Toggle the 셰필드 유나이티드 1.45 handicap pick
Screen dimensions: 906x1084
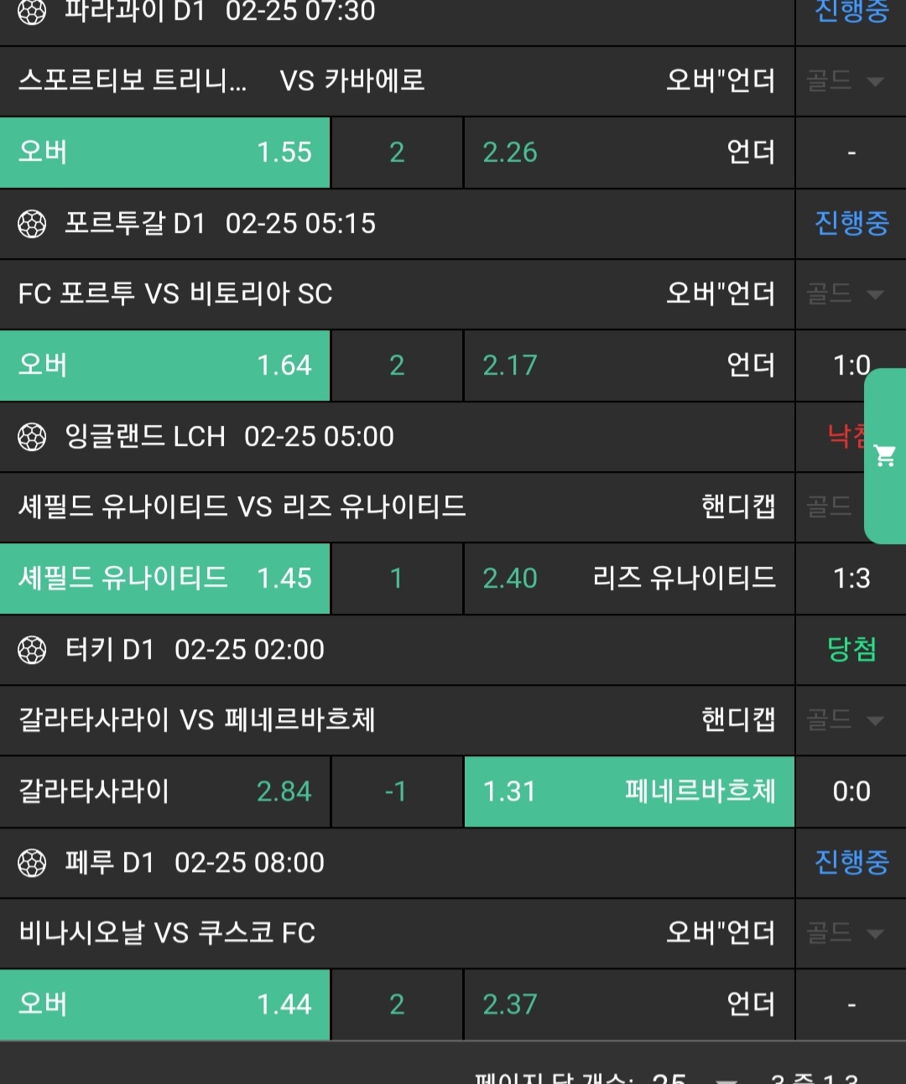[165, 578]
